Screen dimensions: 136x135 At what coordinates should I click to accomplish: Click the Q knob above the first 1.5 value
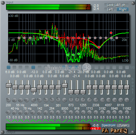pyautogui.click(x=8, y=112)
